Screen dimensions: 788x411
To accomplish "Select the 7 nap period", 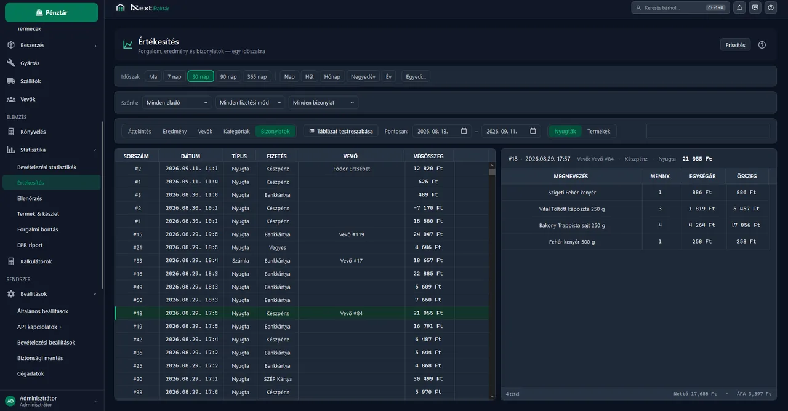I will [x=174, y=77].
